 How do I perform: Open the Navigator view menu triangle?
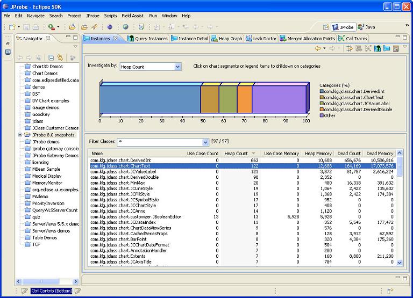click(75, 47)
